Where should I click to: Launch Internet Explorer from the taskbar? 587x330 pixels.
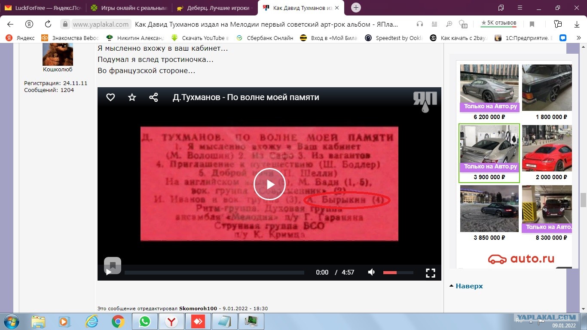click(92, 321)
